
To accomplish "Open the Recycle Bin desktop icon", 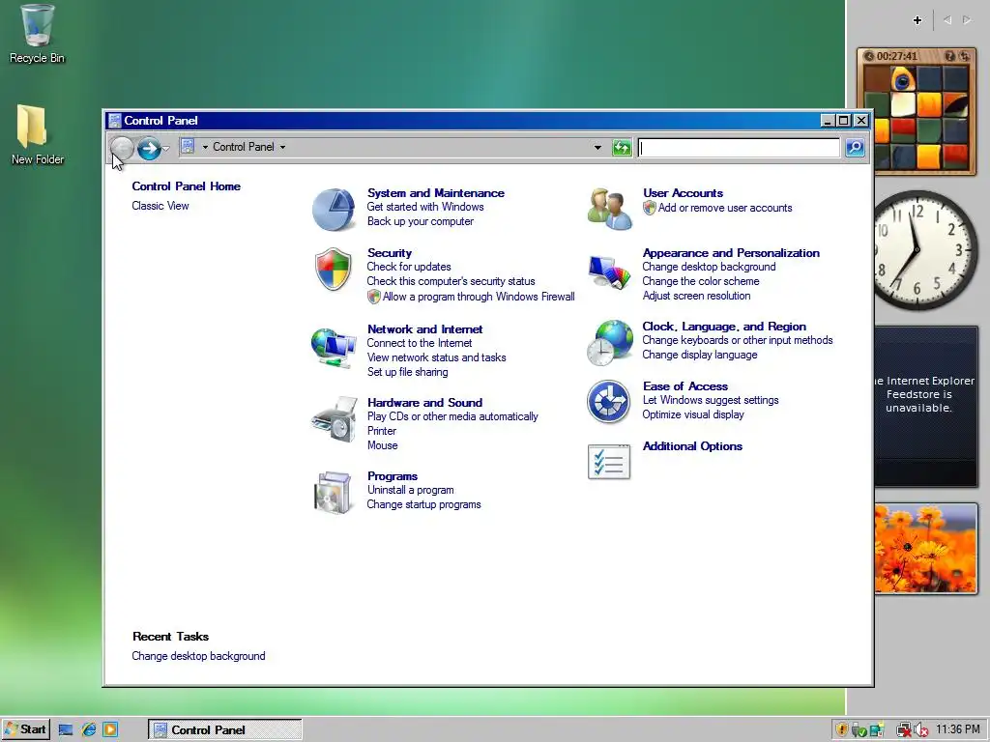I will [37, 34].
